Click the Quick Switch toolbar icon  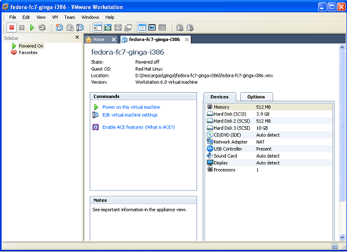coord(118,28)
